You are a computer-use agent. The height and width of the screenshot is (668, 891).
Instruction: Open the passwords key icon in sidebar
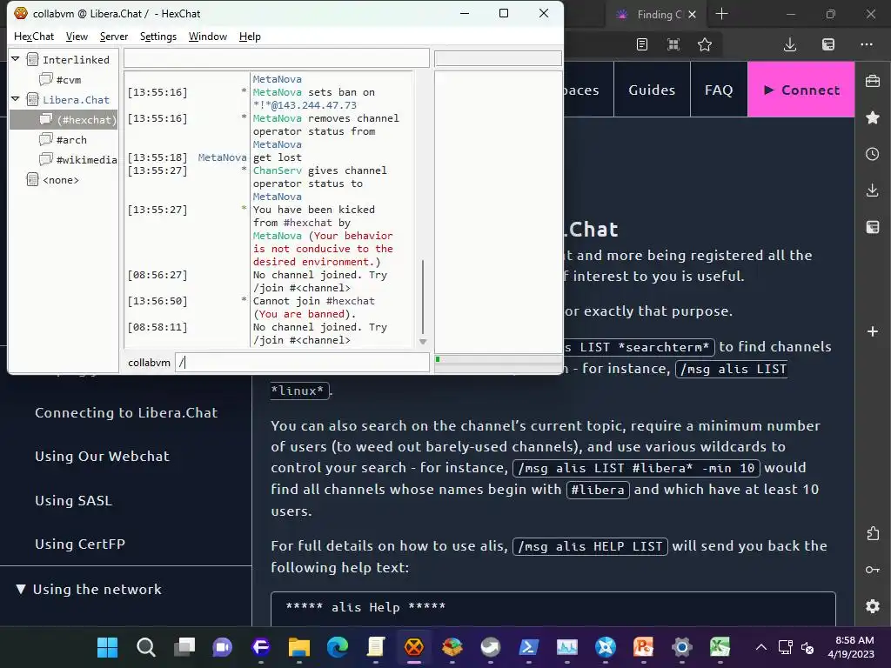[873, 570]
